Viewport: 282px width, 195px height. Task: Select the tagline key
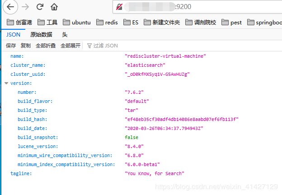(x=21, y=173)
